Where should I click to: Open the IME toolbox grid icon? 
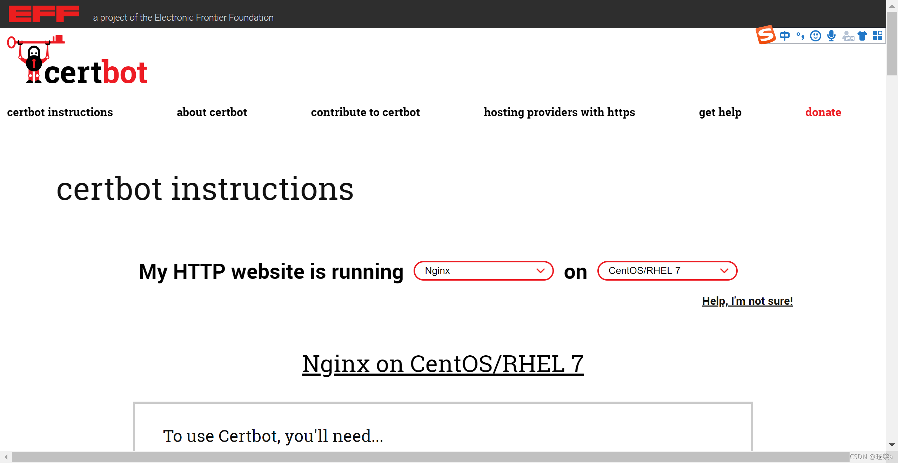coord(878,35)
